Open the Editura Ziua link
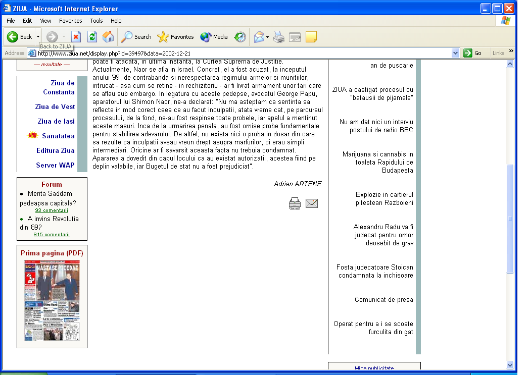 56,150
